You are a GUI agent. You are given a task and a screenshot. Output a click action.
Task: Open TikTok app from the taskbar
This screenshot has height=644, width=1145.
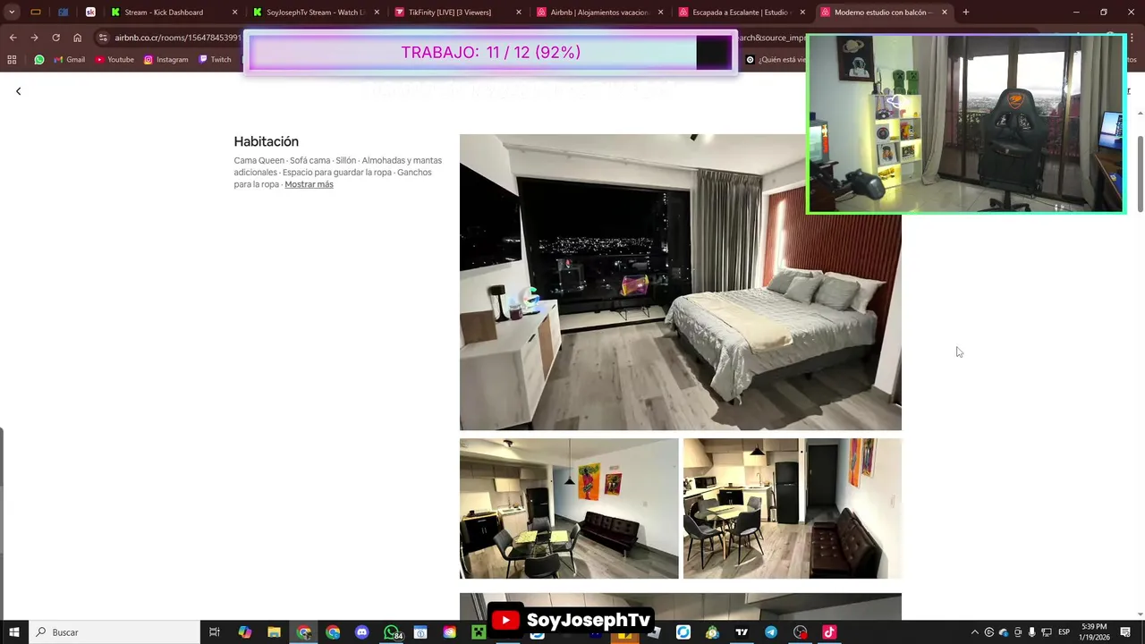coord(829,632)
